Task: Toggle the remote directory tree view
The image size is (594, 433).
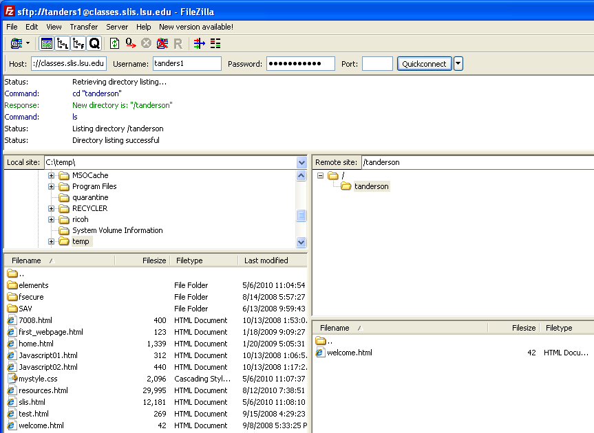Action: pos(78,43)
